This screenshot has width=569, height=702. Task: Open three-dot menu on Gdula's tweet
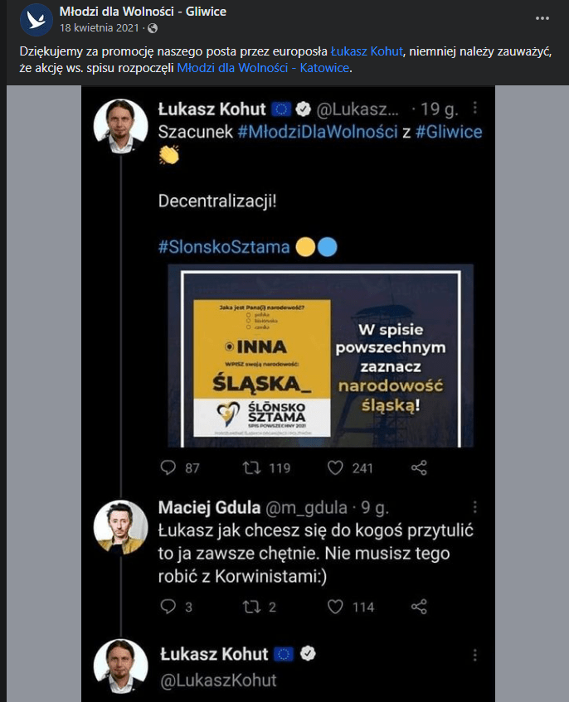tap(474, 506)
